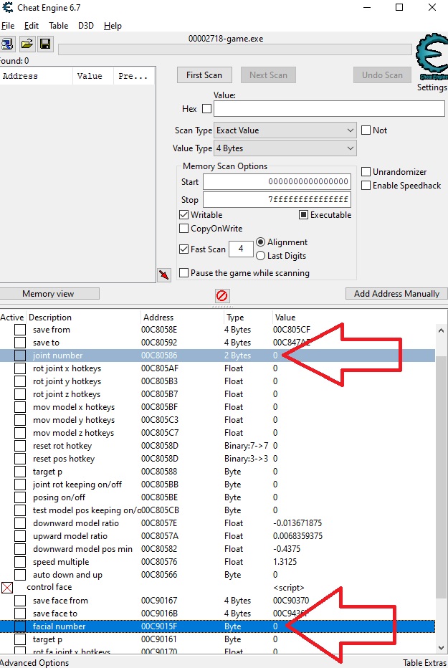Click the First Scan button
Screen dimensions: 448x668
click(x=204, y=75)
